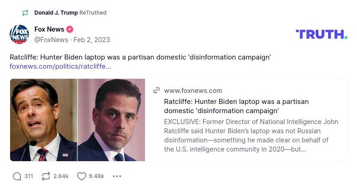View the 2.64k ReTruths count
The height and width of the screenshot is (190, 357).
coord(61,176)
